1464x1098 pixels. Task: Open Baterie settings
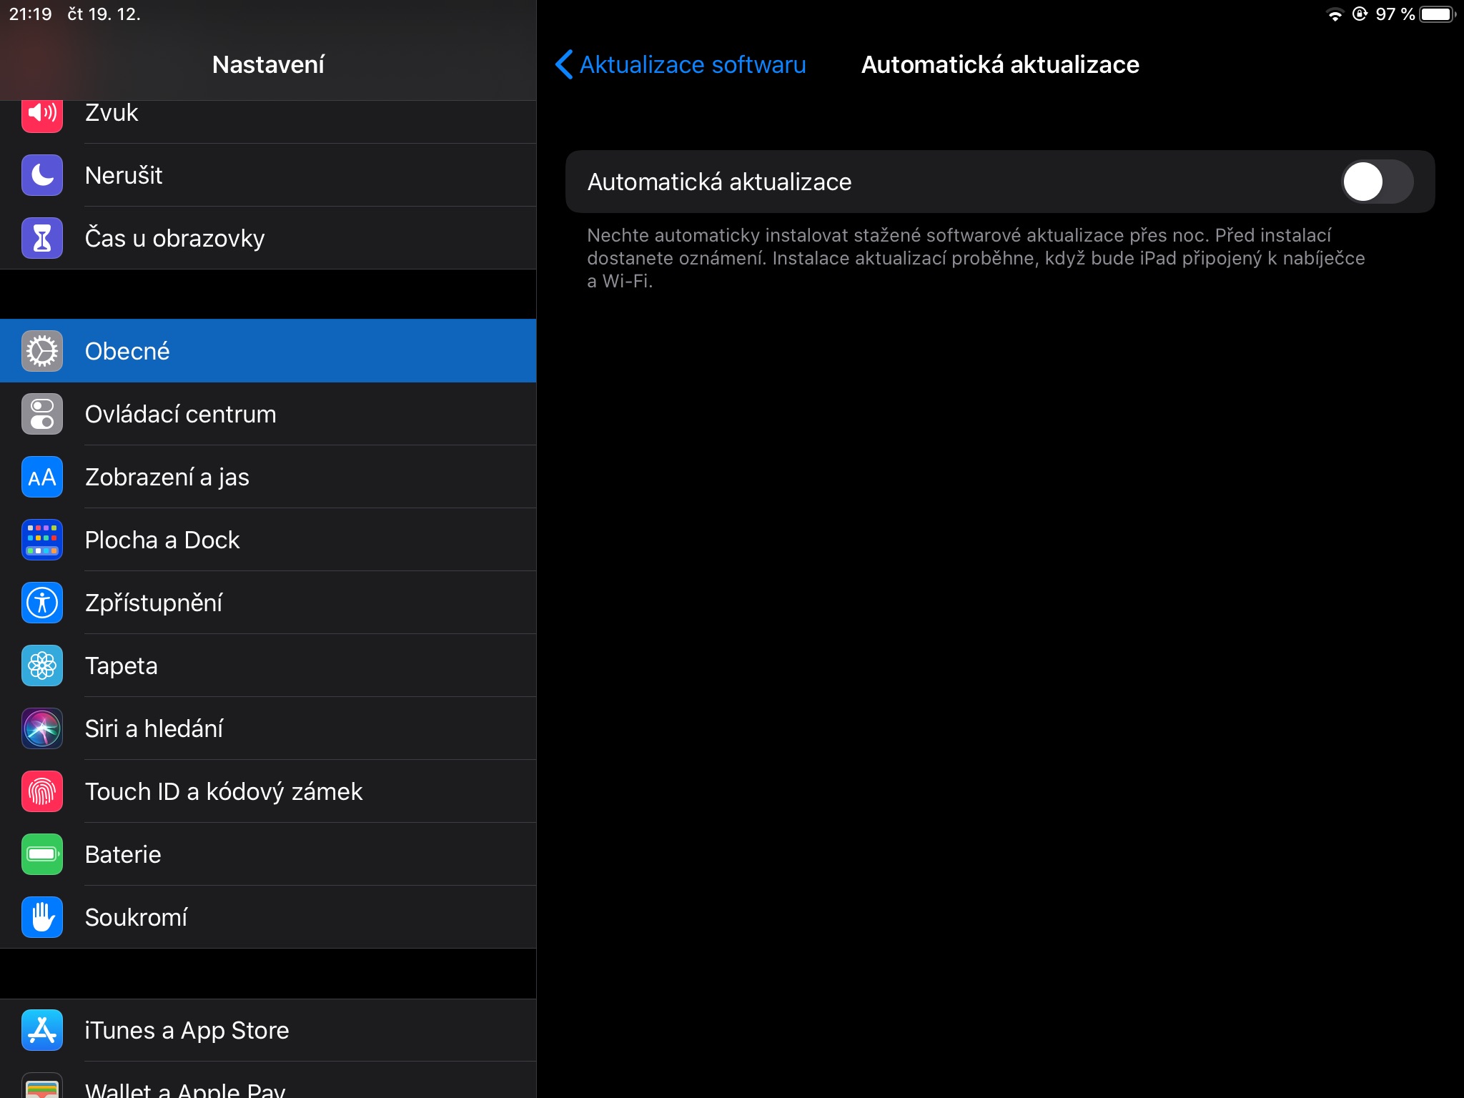pyautogui.click(x=123, y=854)
